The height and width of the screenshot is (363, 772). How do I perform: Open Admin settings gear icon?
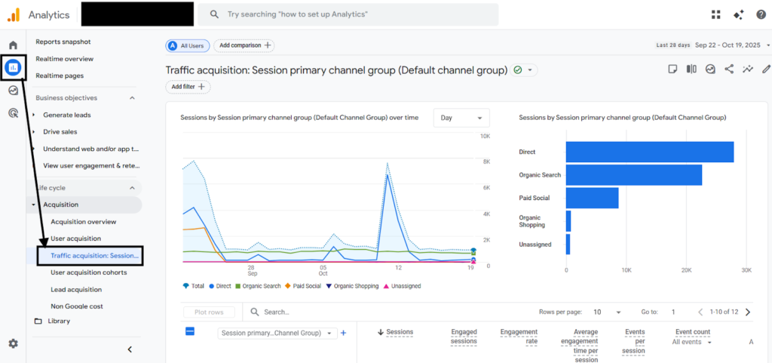14,344
